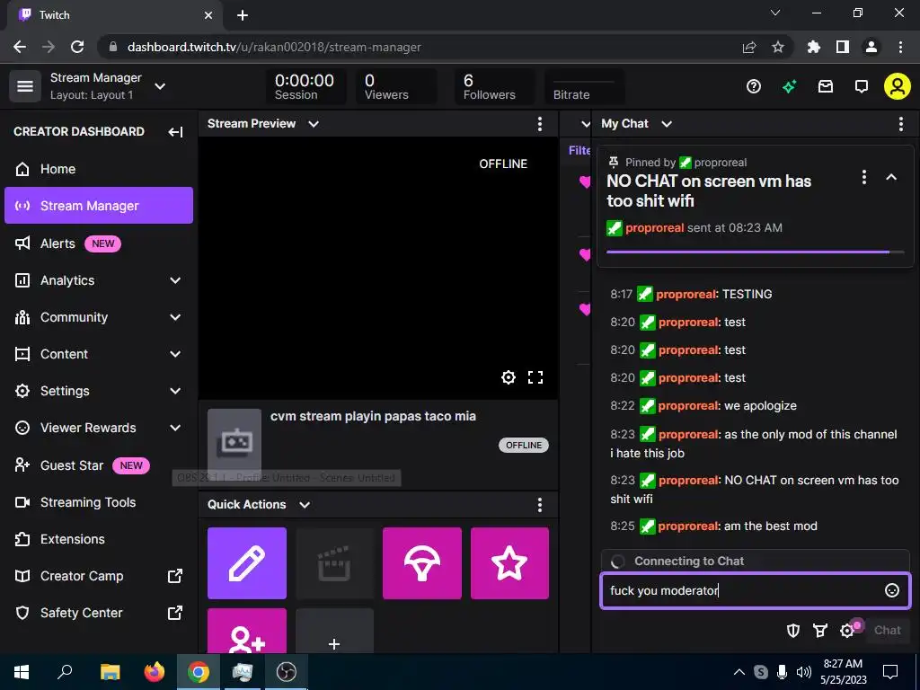Image resolution: width=920 pixels, height=690 pixels.
Task: Click the Session timer stat
Action: tap(305, 86)
